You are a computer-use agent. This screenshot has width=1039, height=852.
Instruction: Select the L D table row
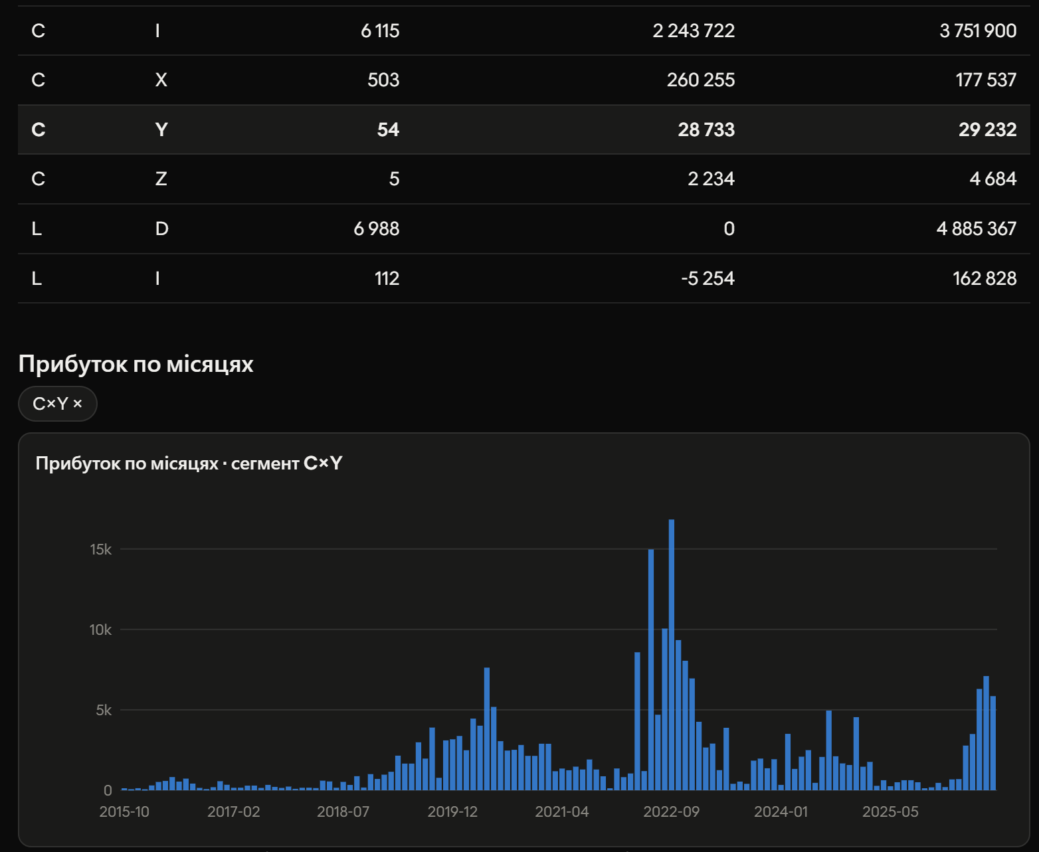(x=523, y=229)
